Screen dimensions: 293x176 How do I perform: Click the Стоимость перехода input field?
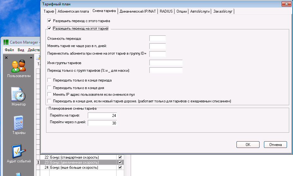point(157,39)
